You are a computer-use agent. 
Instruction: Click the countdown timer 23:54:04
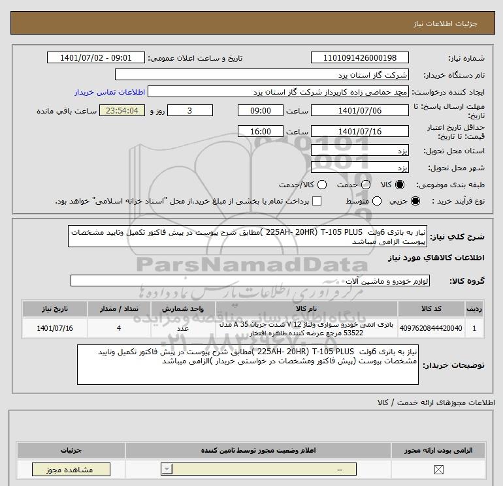click(x=122, y=110)
